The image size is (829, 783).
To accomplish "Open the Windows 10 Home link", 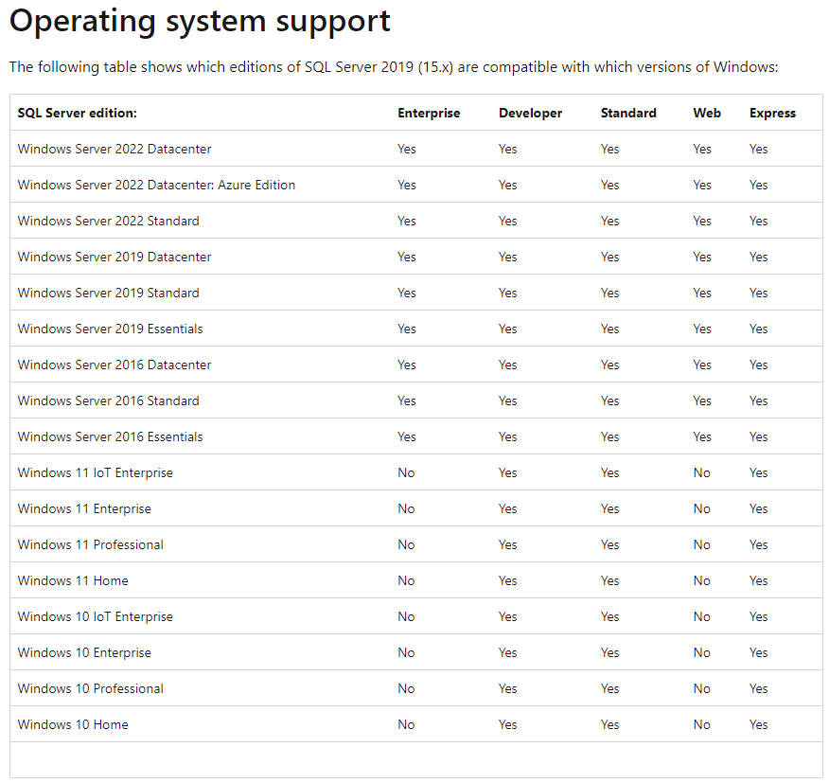I will point(73,724).
